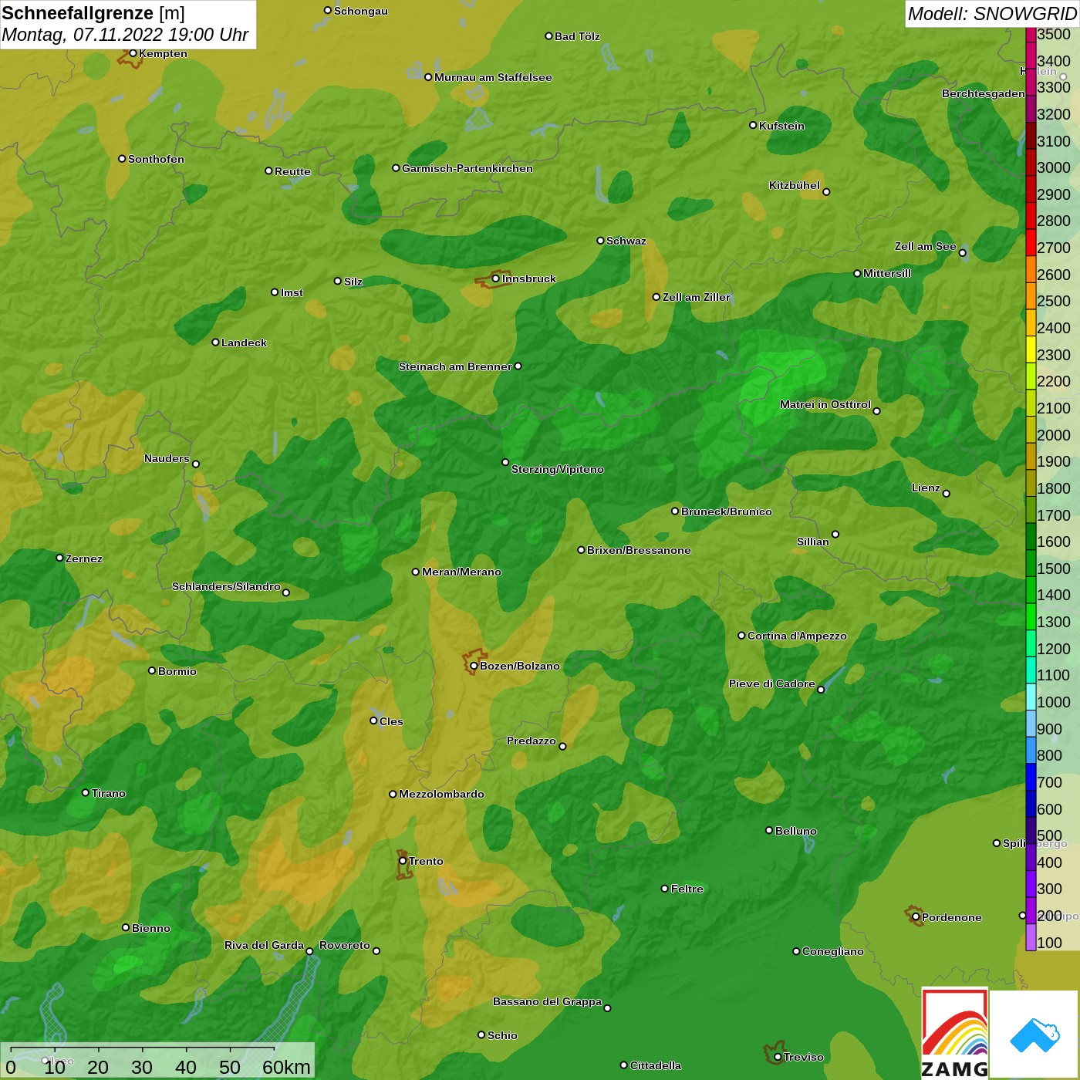Viewport: 1080px width, 1080px height.
Task: Click the Rovereto label
Action: [345, 945]
